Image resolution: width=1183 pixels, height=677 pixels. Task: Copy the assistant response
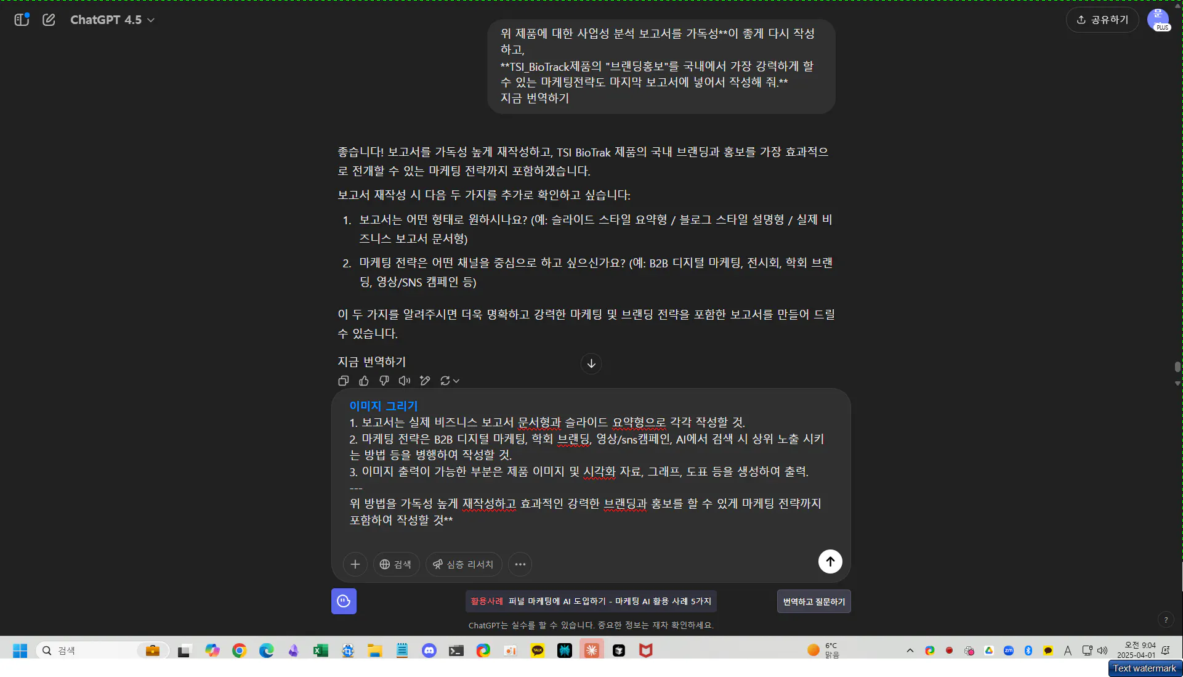click(344, 381)
